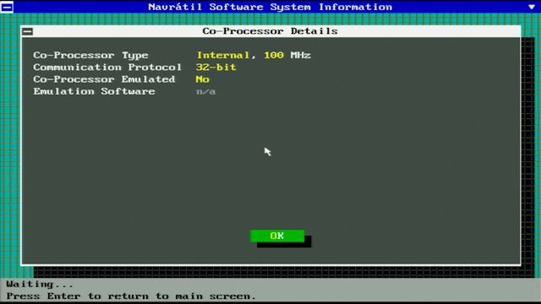541x304 pixels.
Task: Click the Waiting... status line
Action: click(x=40, y=285)
